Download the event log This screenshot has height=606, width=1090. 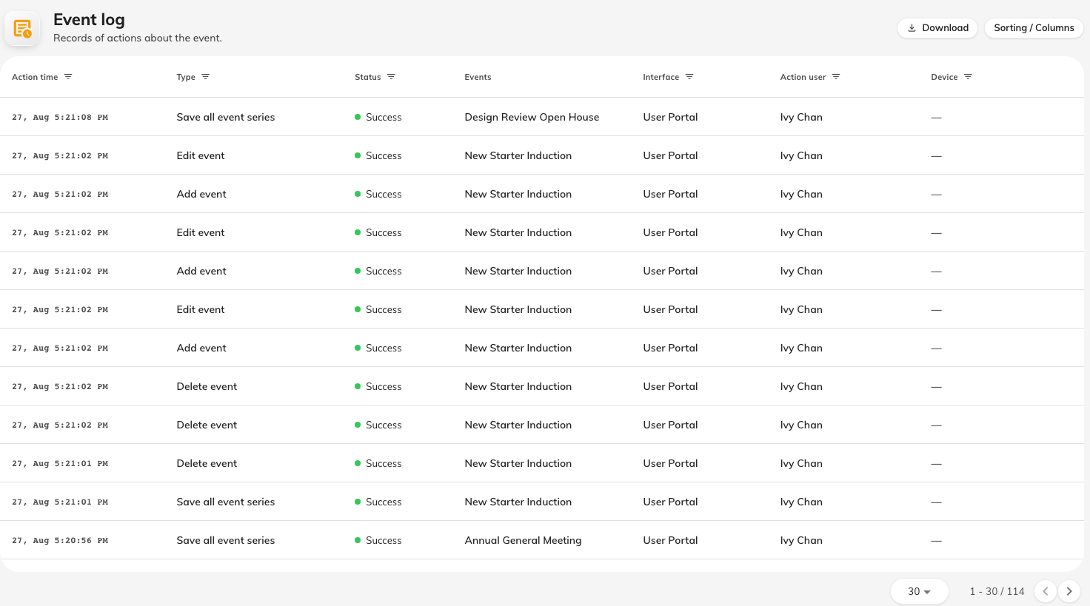point(937,28)
